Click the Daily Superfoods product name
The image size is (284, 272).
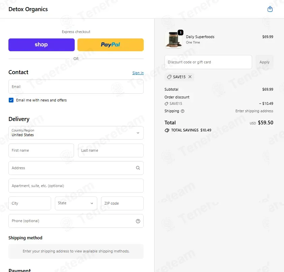200,37
